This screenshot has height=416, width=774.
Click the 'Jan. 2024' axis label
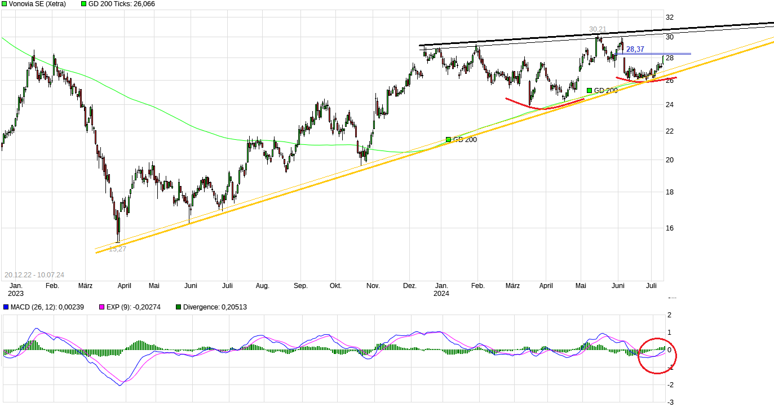pos(442,290)
